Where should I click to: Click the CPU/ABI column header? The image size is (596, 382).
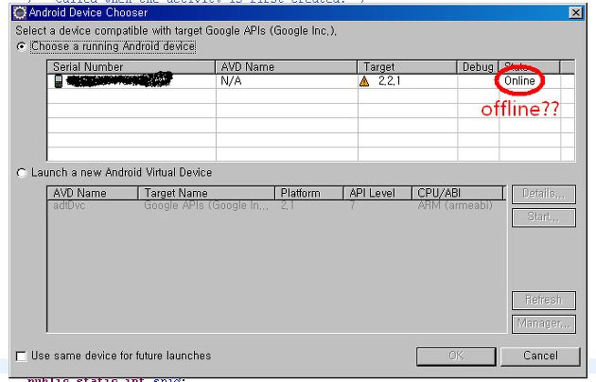pyautogui.click(x=458, y=193)
